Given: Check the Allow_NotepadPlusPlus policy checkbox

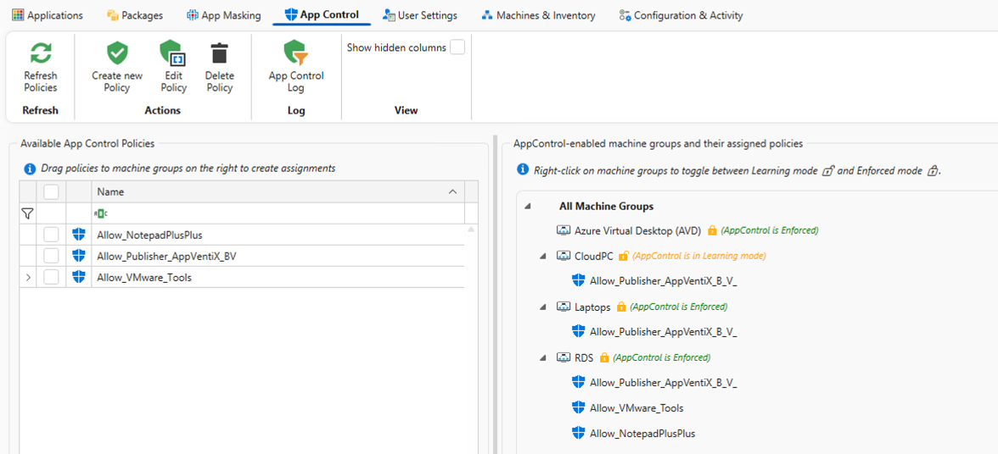Looking at the screenshot, I should click(x=51, y=235).
